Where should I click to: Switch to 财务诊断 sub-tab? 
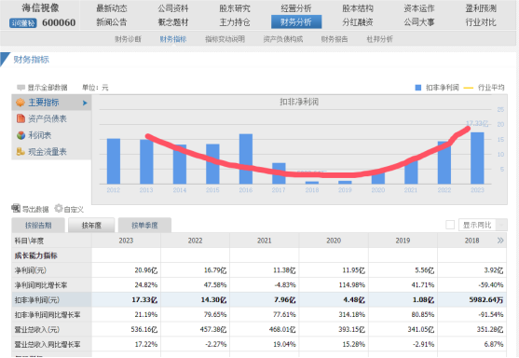pos(128,39)
